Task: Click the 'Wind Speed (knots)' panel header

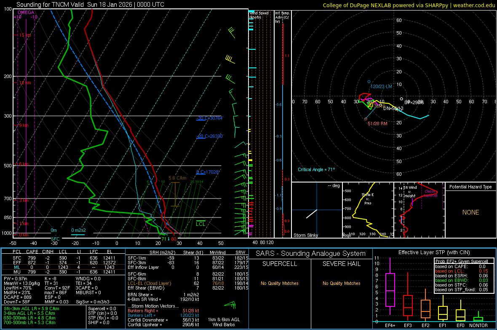Action: [x=259, y=15]
